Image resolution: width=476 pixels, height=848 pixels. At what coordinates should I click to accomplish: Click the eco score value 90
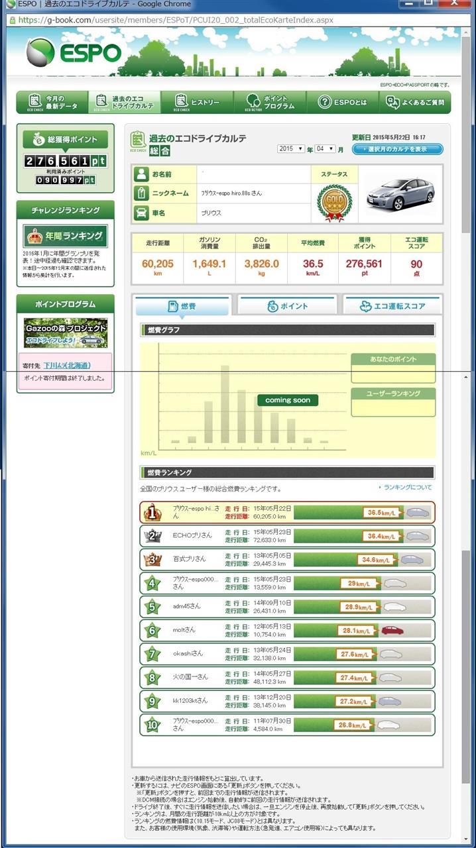[416, 264]
